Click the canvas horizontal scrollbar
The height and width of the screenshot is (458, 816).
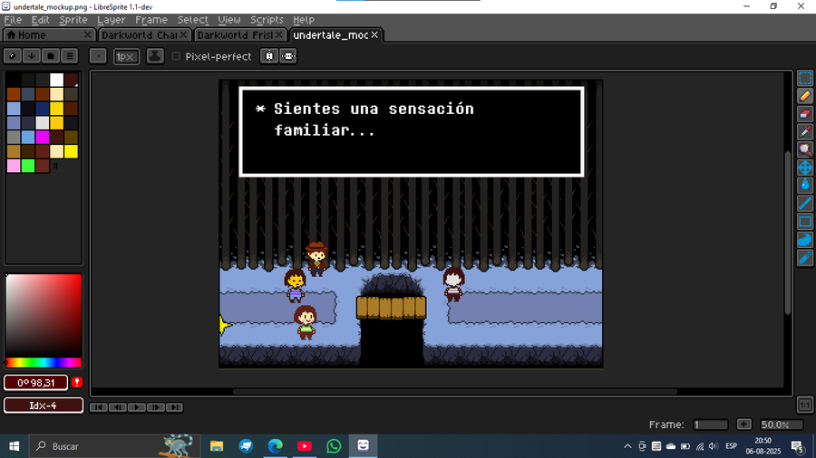tap(455, 392)
